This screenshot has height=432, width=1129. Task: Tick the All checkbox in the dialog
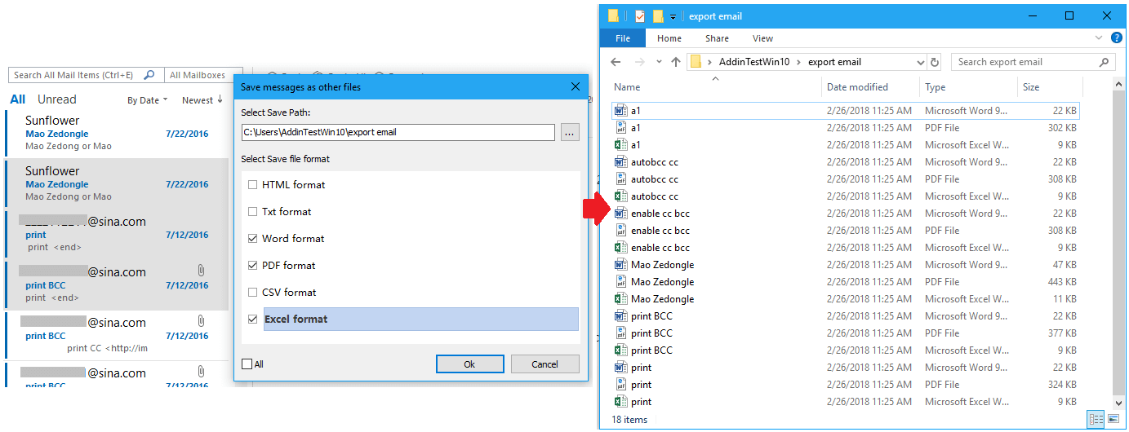point(247,364)
